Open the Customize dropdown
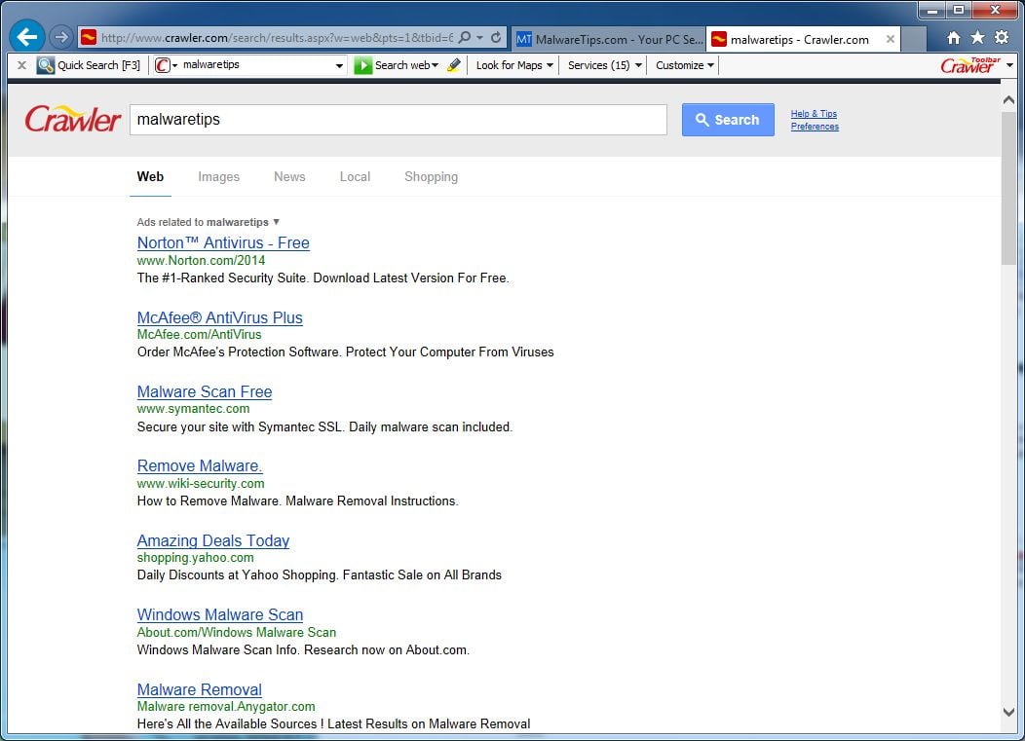This screenshot has width=1025, height=741. (x=684, y=64)
